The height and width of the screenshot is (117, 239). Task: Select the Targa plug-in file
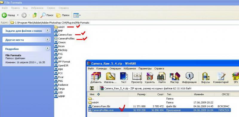coord(59,89)
